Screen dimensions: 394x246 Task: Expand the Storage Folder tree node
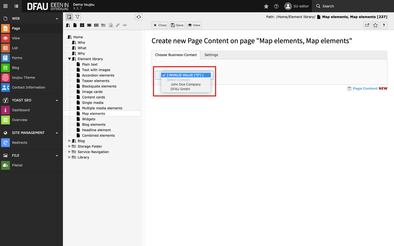pos(69,146)
